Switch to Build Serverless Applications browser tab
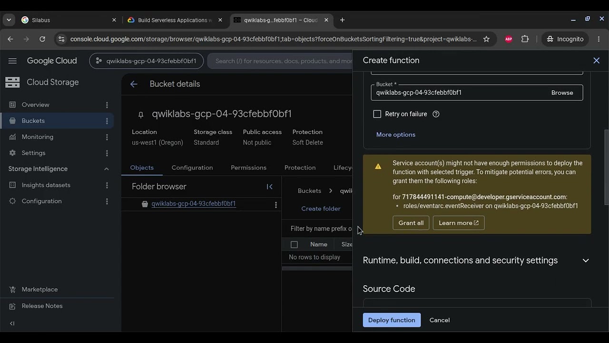Screen dimensions: 609x343 175,20
